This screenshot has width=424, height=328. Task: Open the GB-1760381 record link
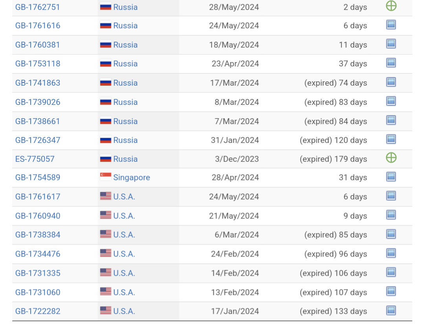point(38,45)
